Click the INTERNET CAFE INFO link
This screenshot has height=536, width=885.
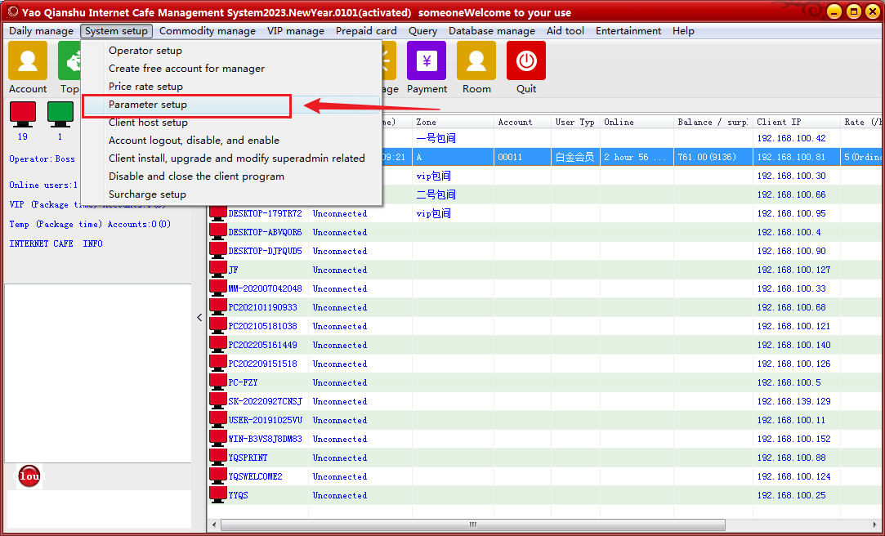56,243
